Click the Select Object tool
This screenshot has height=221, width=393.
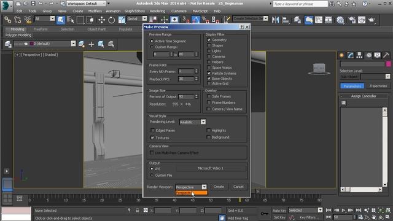click(61, 20)
